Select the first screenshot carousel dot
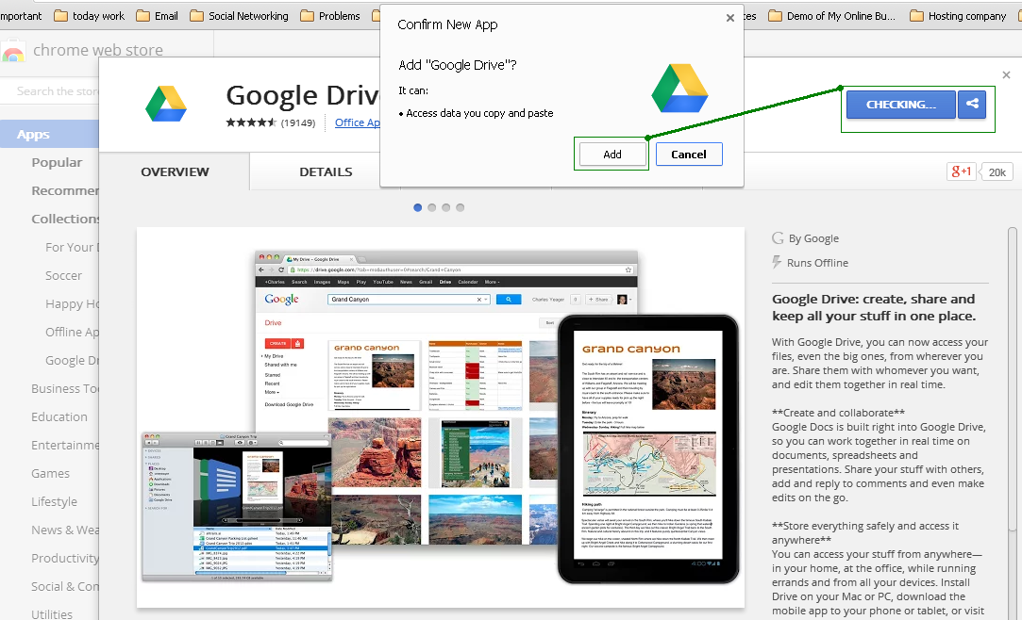Screen dimensions: 1022x620 coord(418,207)
